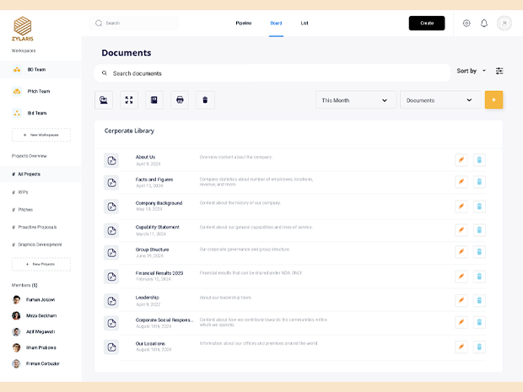This screenshot has height=392, width=523.
Task: Open Financial Results 2023 title
Action: [159, 273]
